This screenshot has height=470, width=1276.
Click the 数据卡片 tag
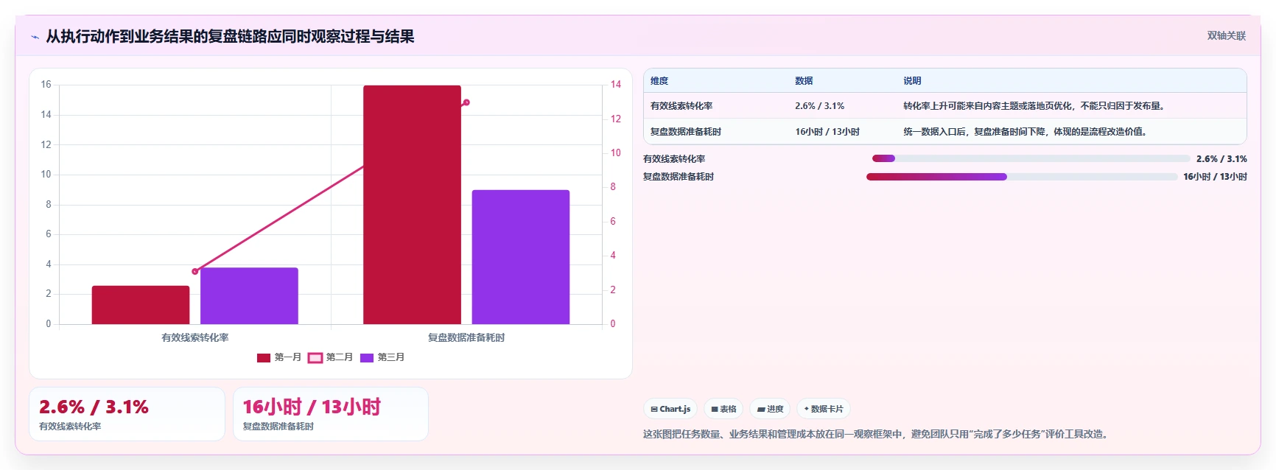pyautogui.click(x=824, y=409)
